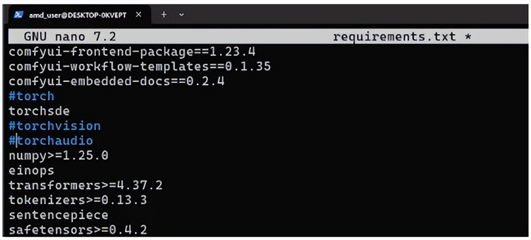Place cursor on the torchsde line
This screenshot has width=531, height=240.
click(x=39, y=111)
